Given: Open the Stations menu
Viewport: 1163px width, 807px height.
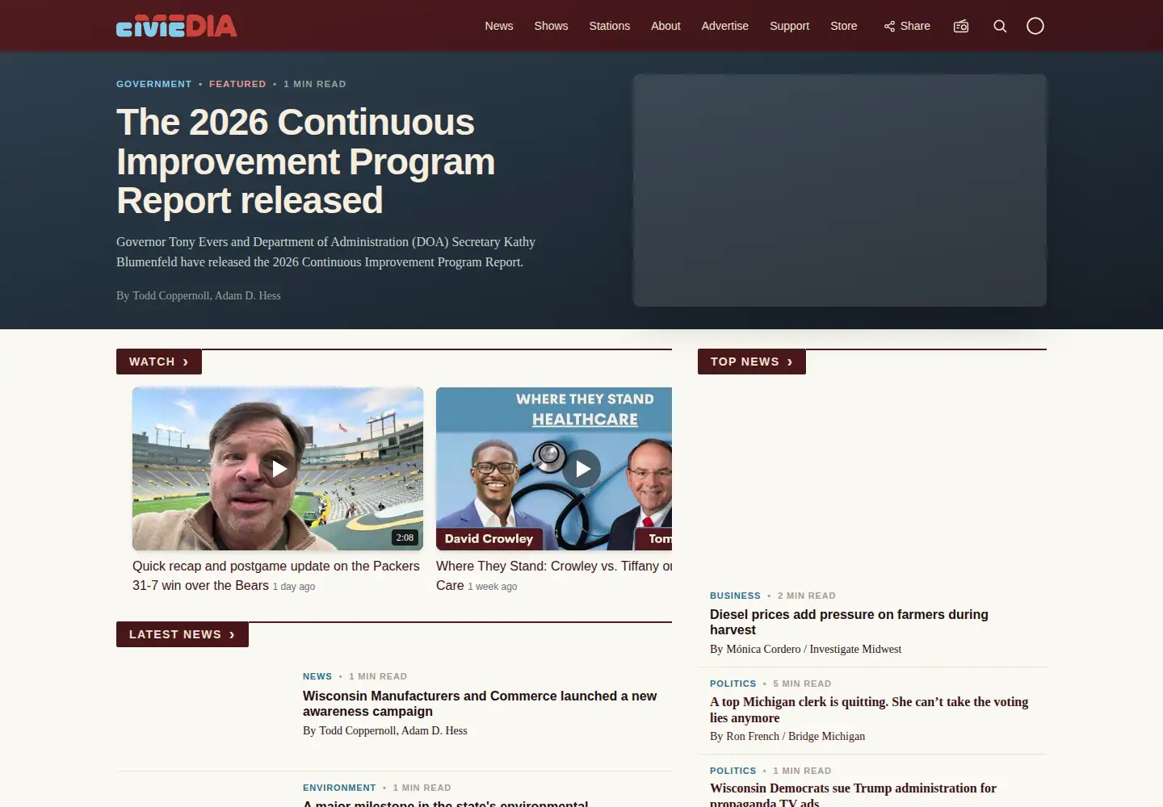Looking at the screenshot, I should point(610,26).
